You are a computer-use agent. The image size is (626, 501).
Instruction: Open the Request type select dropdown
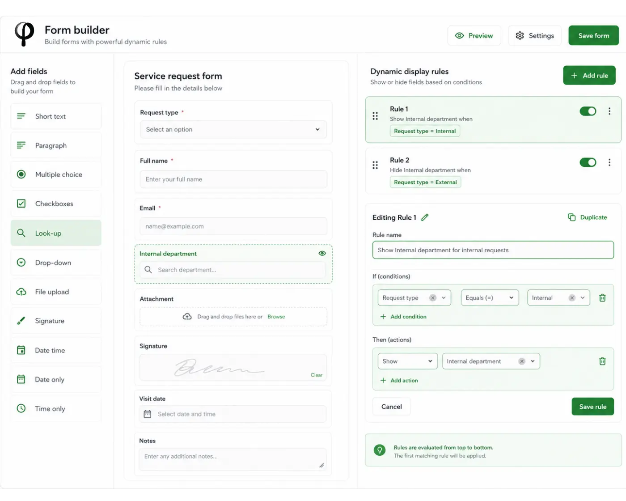pos(233,130)
